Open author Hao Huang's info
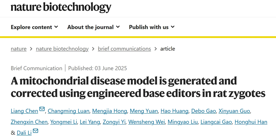276x138 pixels. 174,111
